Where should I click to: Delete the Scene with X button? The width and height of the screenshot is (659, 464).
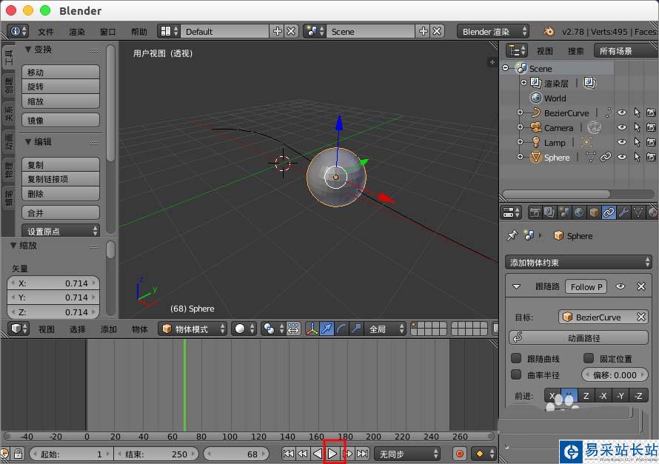437,32
